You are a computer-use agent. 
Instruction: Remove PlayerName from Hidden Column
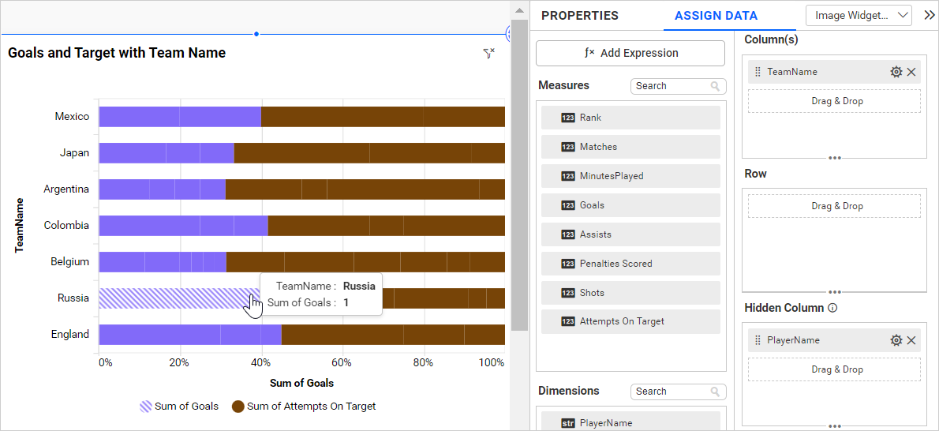(911, 340)
